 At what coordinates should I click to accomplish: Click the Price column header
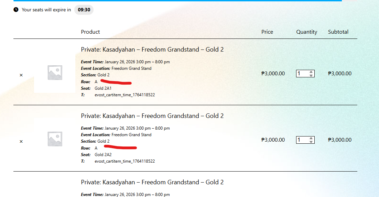tap(267, 32)
